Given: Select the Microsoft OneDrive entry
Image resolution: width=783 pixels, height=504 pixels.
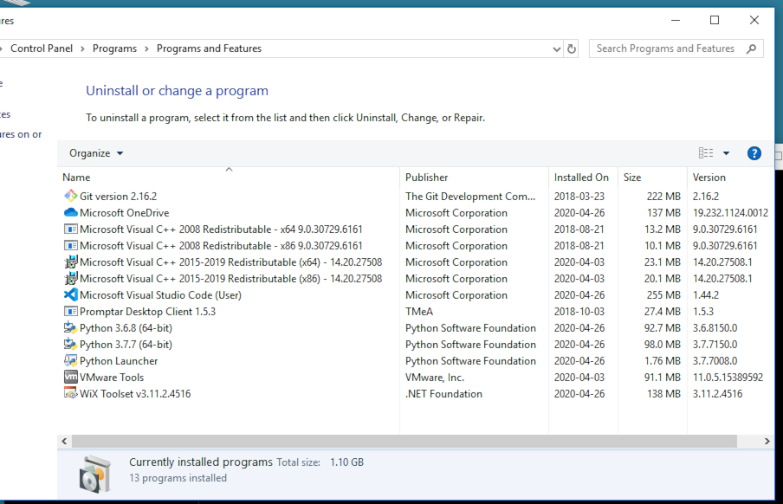Looking at the screenshot, I should (x=125, y=213).
